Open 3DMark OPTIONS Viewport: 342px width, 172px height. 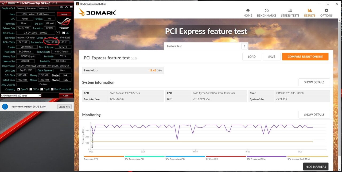tap(327, 13)
